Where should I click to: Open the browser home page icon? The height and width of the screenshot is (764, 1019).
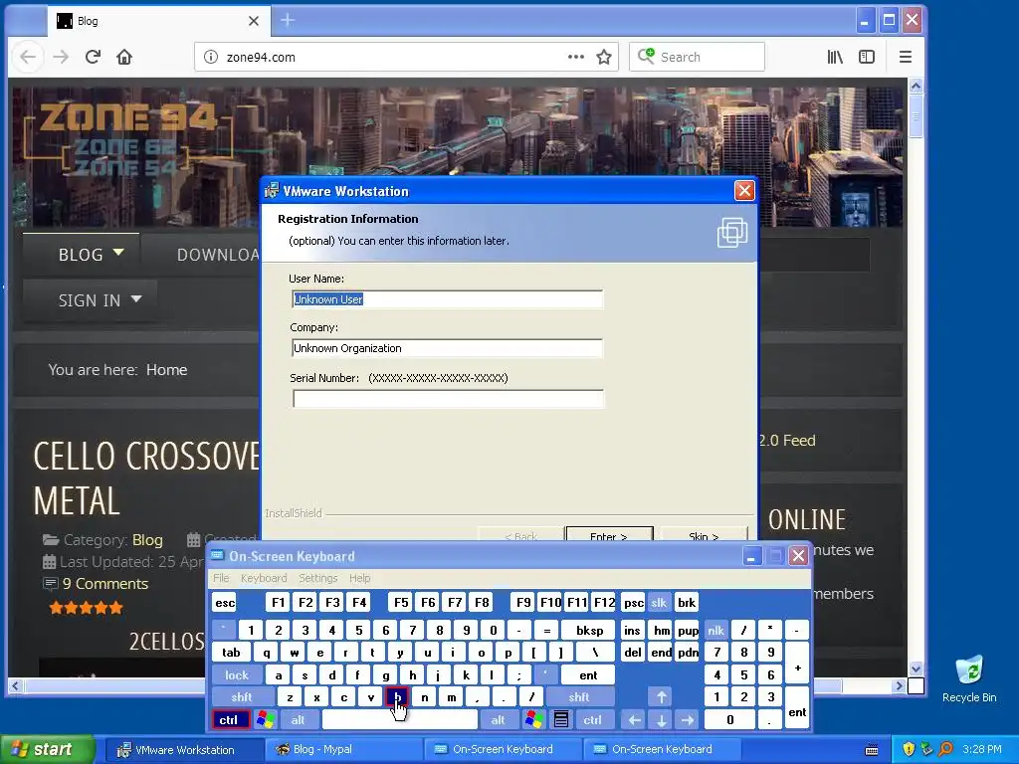coord(124,57)
